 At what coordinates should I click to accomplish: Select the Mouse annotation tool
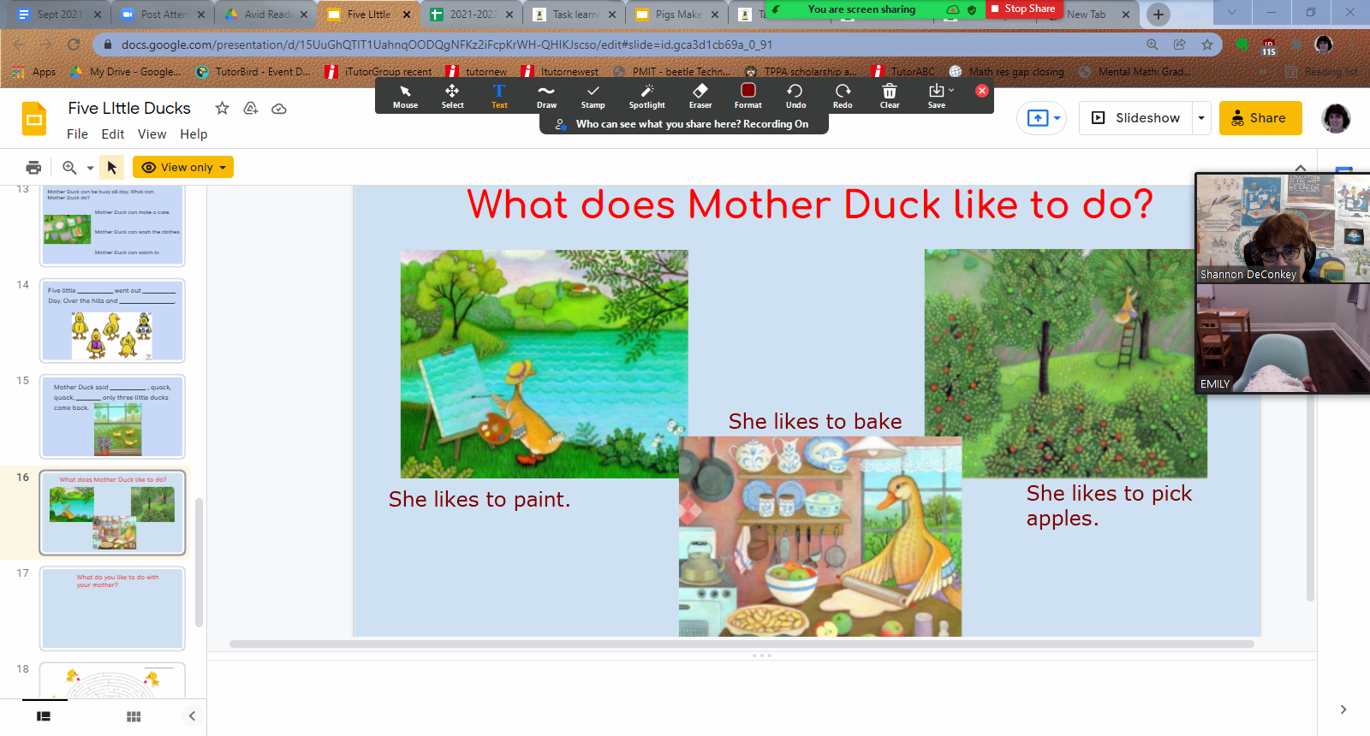click(x=405, y=96)
